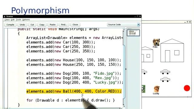Click the "Lucky" caption label
The width and height of the screenshot is (194, 109).
156,94
